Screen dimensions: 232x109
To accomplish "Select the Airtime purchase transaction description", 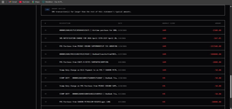I will click(x=88, y=30).
